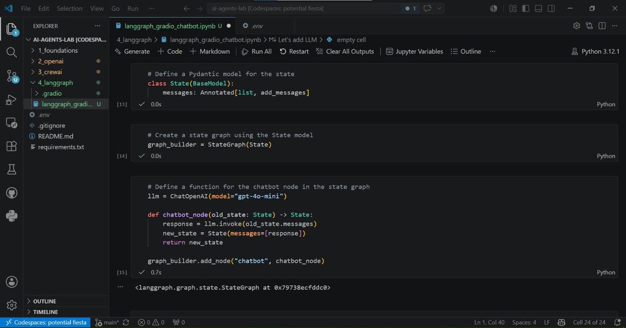The height and width of the screenshot is (328, 626).
Task: Open the Explorer view in activity bar
Action: 11,29
